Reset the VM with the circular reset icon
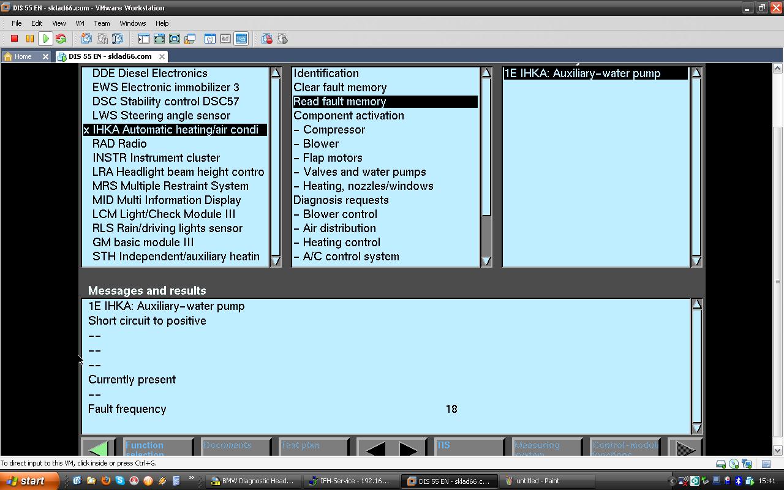The image size is (784, 490). tap(61, 39)
